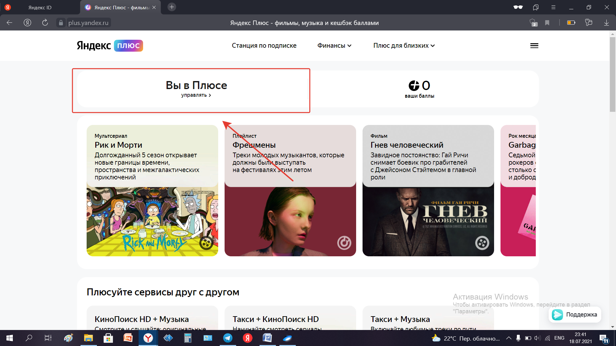This screenshot has width=616, height=346.
Task: Open the Рик и Морти card
Action: point(152,190)
